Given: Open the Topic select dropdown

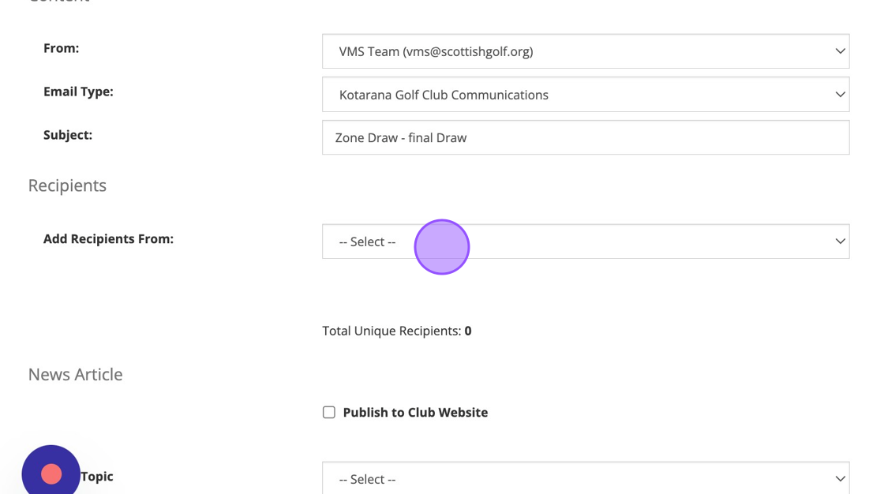Looking at the screenshot, I should pos(584,479).
